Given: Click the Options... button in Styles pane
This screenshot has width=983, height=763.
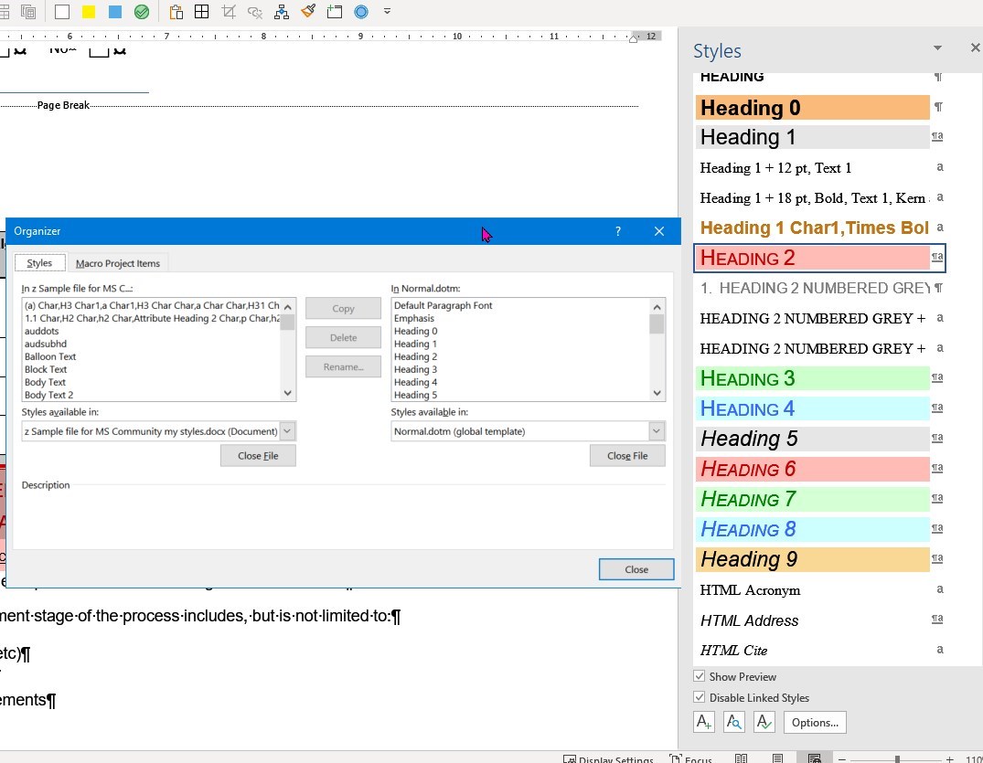Looking at the screenshot, I should pos(815,722).
